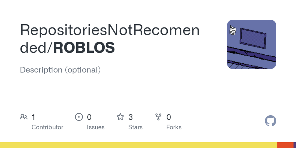Open the "Issues" label
The width and height of the screenshot is (296, 148).
(96, 127)
